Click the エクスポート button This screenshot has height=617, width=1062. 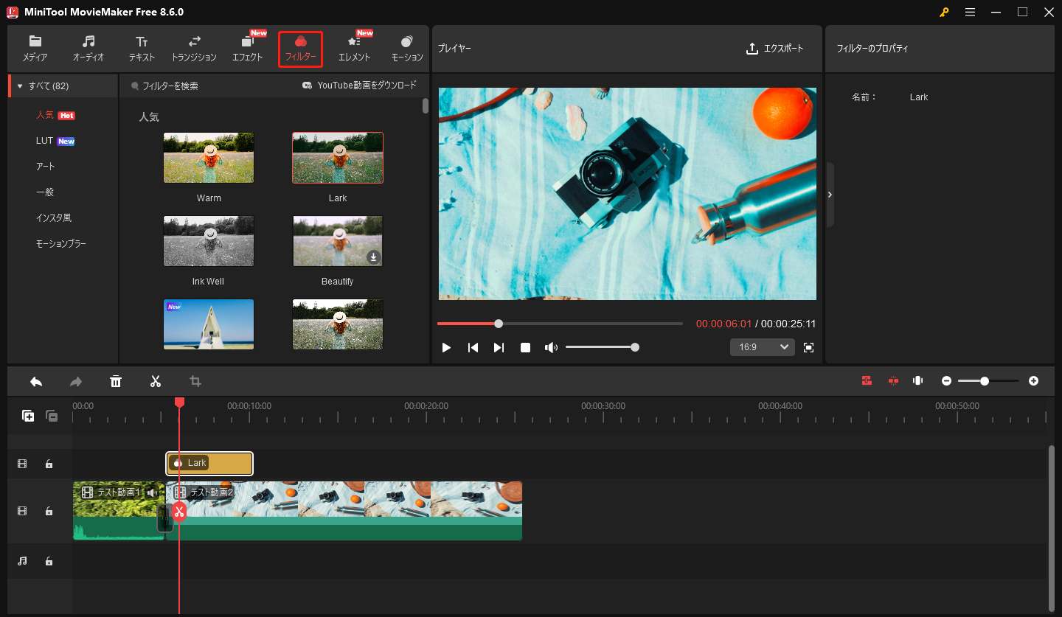[x=777, y=49]
